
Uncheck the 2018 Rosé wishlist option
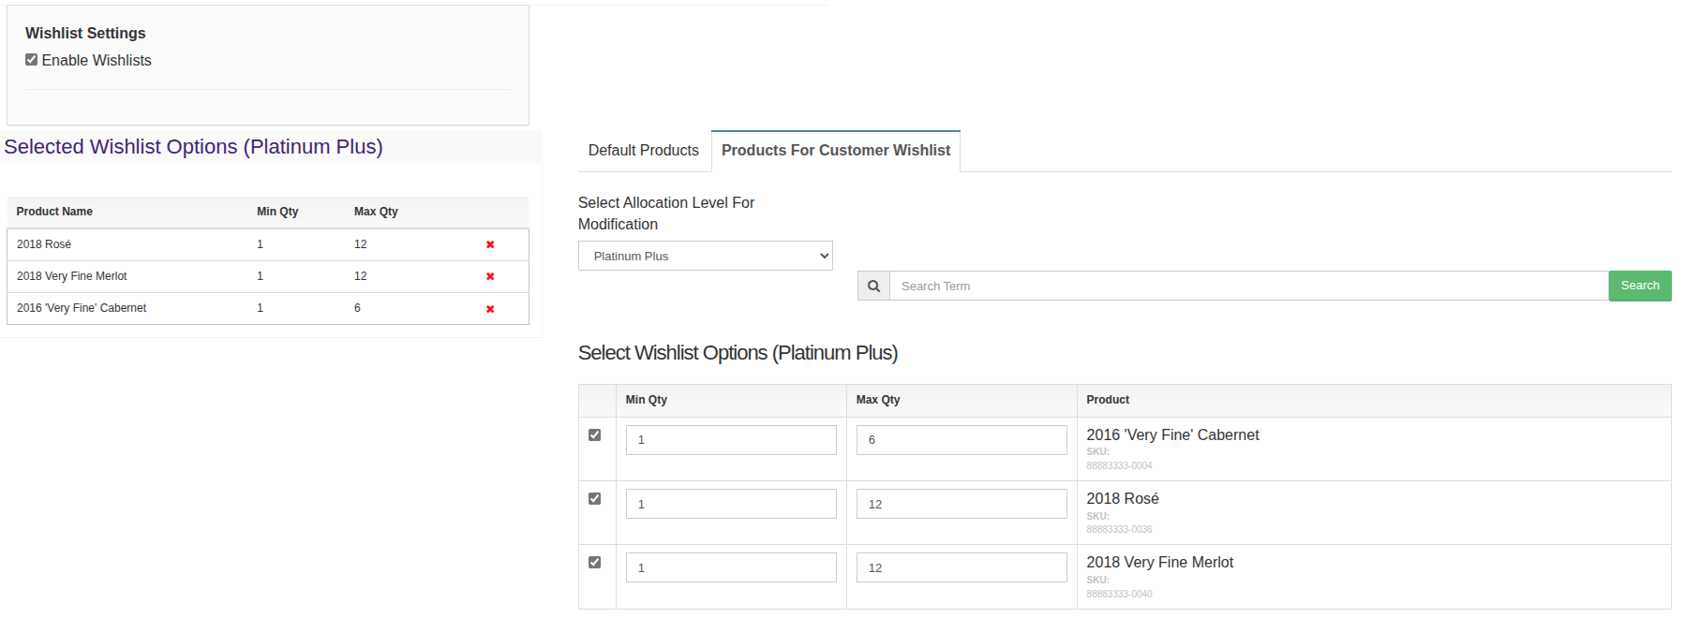(595, 499)
